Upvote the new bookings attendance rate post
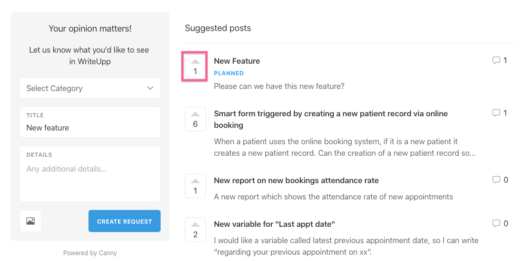This screenshot has height=261, width=524. 195,186
